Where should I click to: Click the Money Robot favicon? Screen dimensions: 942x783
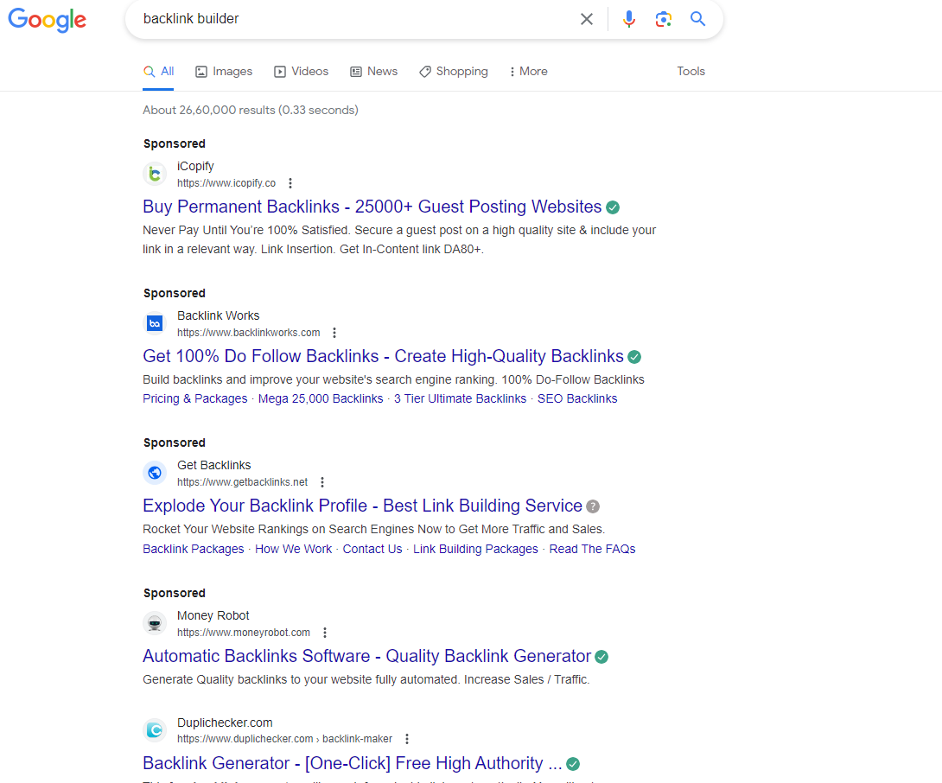point(155,623)
